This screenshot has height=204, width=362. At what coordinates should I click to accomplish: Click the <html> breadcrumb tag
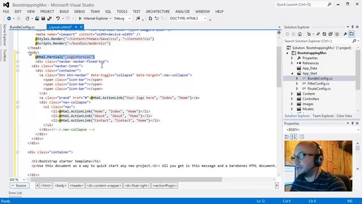click(x=46, y=185)
